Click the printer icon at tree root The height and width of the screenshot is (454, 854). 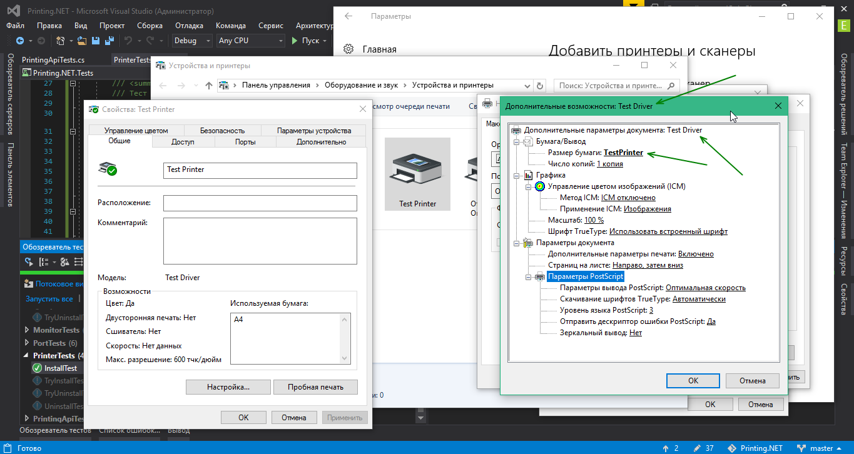[x=516, y=130]
